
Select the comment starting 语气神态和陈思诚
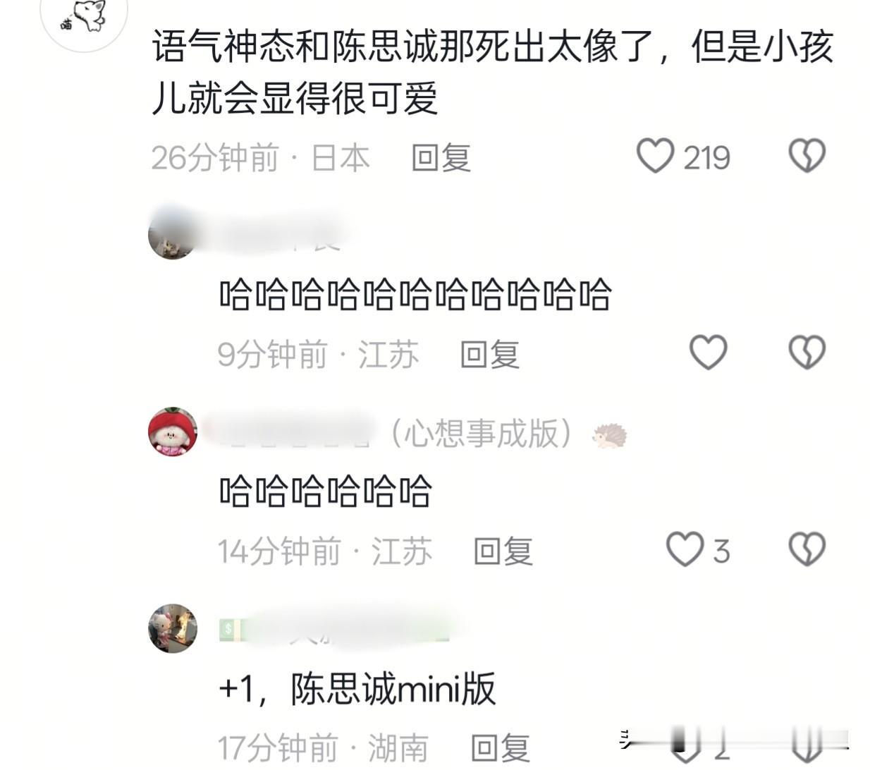[x=493, y=72]
